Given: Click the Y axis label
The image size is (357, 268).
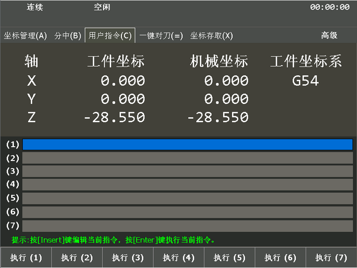Looking at the screenshot, I should tap(32, 99).
